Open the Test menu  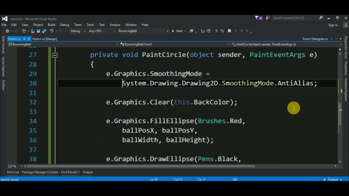(x=102, y=25)
